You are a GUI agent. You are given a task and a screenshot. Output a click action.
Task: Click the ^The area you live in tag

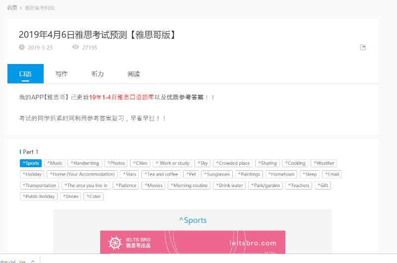point(86,186)
